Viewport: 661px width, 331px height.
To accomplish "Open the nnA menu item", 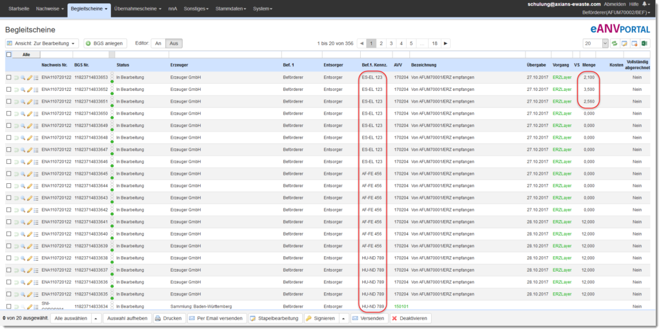I will [x=172, y=8].
